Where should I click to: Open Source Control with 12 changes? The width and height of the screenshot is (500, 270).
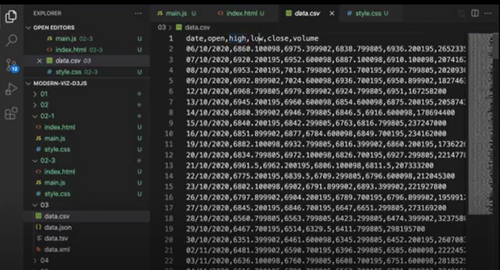(12, 65)
